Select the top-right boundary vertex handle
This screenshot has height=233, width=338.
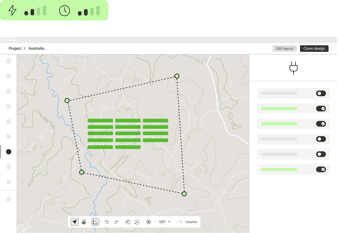(177, 76)
